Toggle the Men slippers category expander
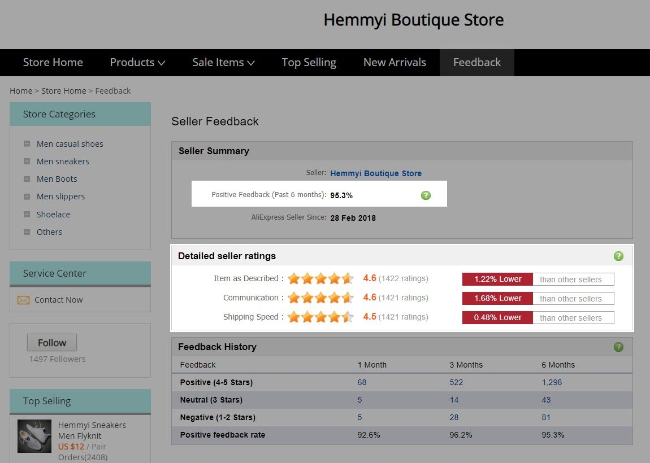 (x=27, y=196)
